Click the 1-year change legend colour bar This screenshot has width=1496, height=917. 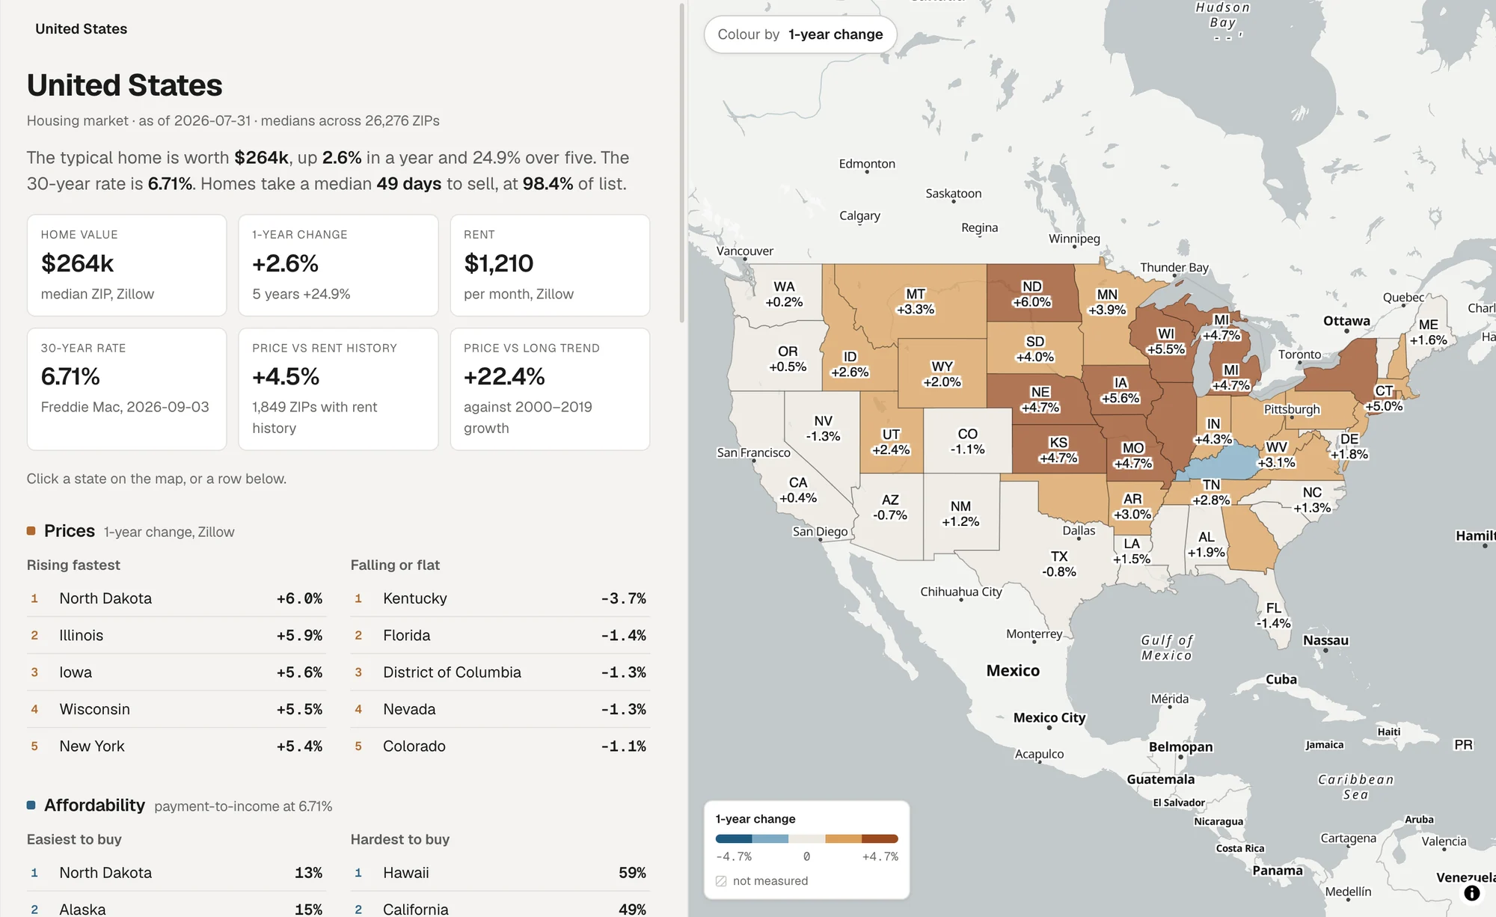(x=806, y=838)
